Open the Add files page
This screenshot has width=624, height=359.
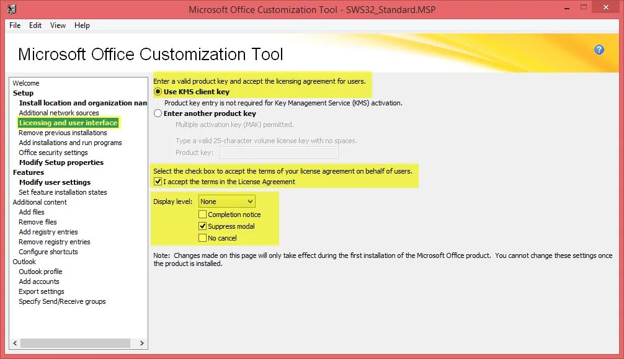[32, 212]
